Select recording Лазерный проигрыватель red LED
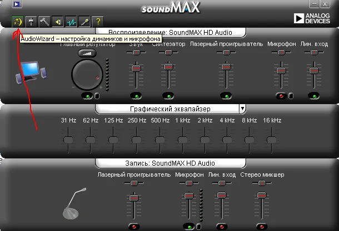339x231 pixels. (134, 227)
